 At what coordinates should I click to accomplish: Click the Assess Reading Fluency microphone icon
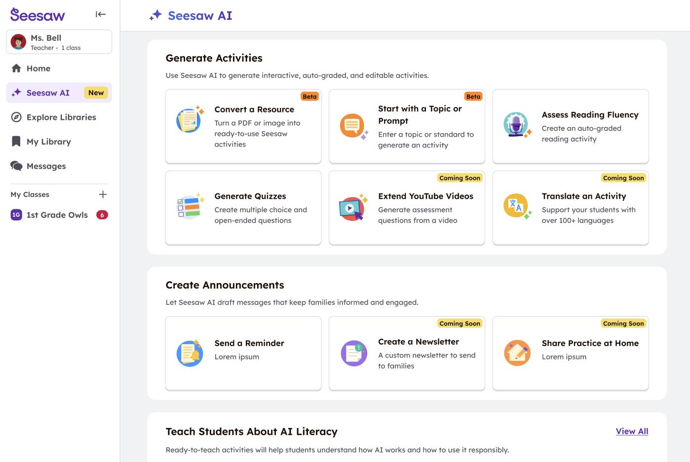tap(517, 124)
